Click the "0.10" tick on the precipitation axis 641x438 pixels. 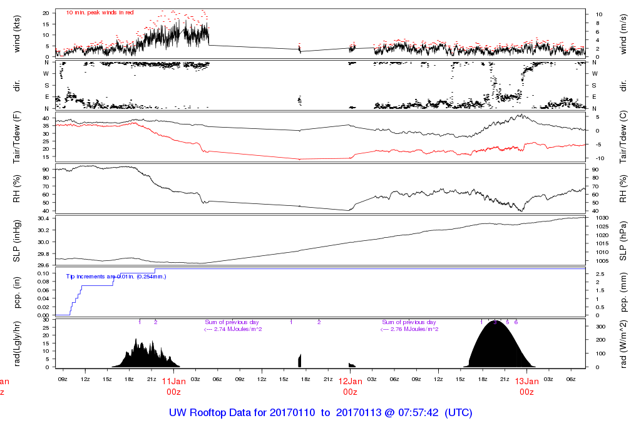coord(43,273)
